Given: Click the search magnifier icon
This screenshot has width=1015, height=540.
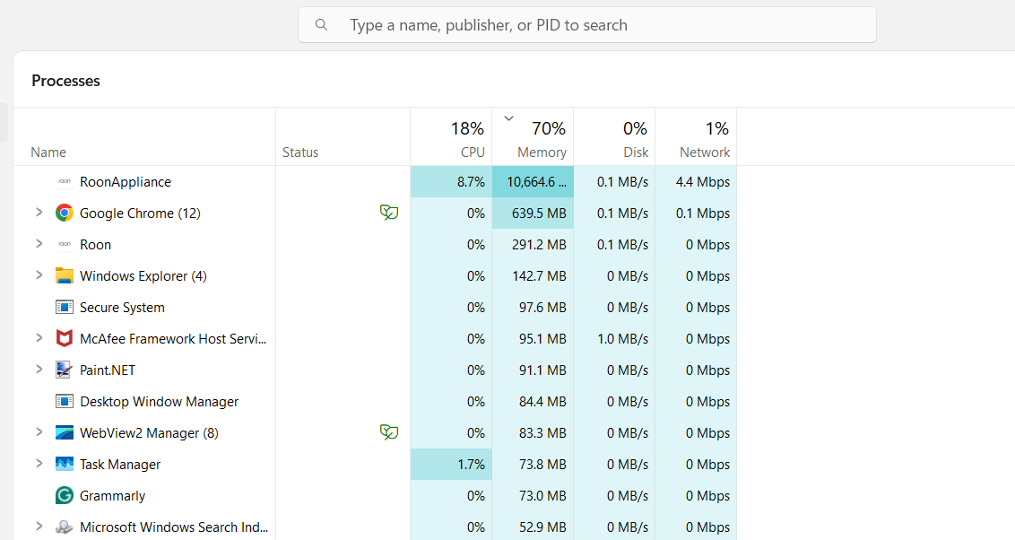Looking at the screenshot, I should coord(321,25).
